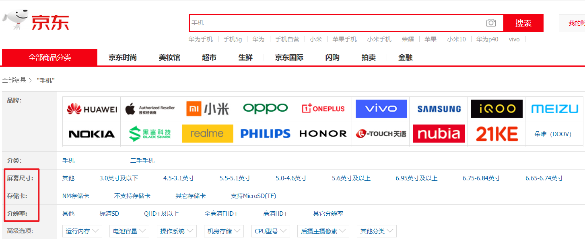
Task: Select the OPPO brand logo
Action: click(266, 108)
